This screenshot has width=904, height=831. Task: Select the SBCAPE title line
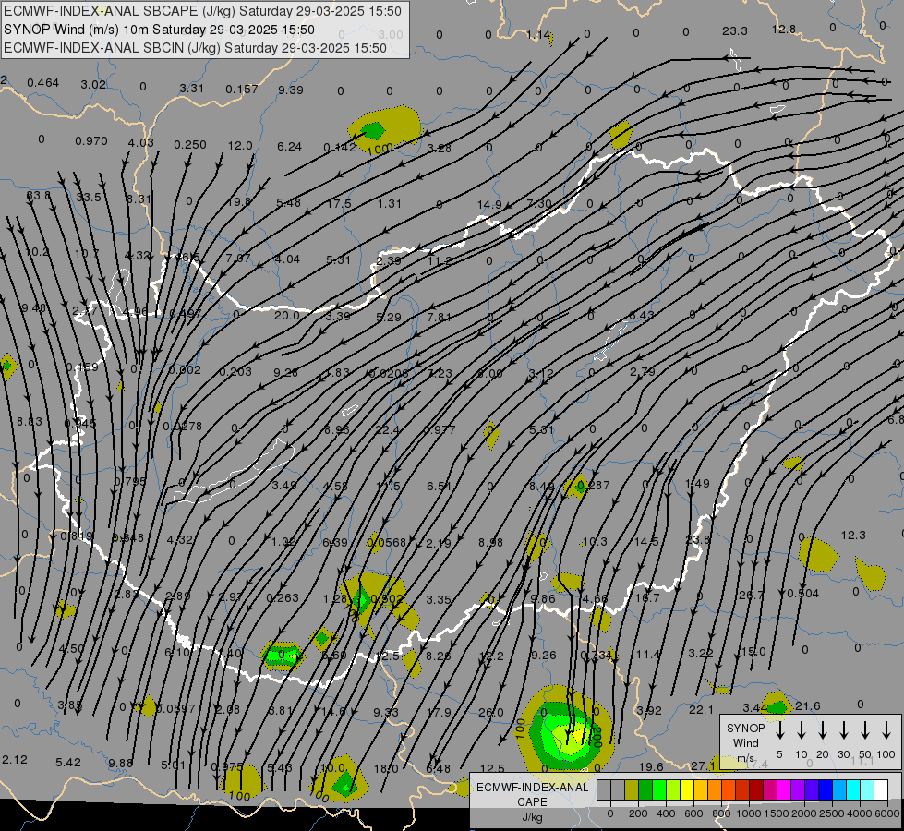202,11
